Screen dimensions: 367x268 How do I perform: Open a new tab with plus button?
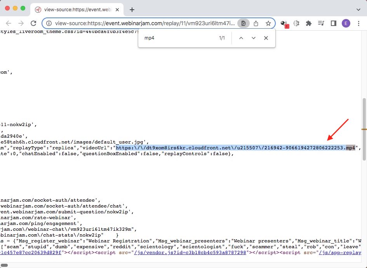tap(132, 10)
